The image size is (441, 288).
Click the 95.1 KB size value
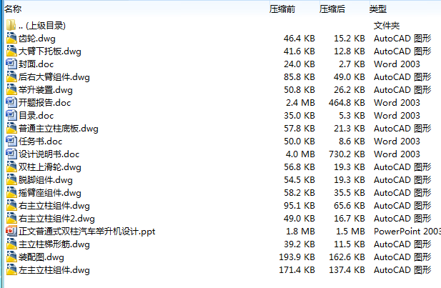(x=299, y=206)
